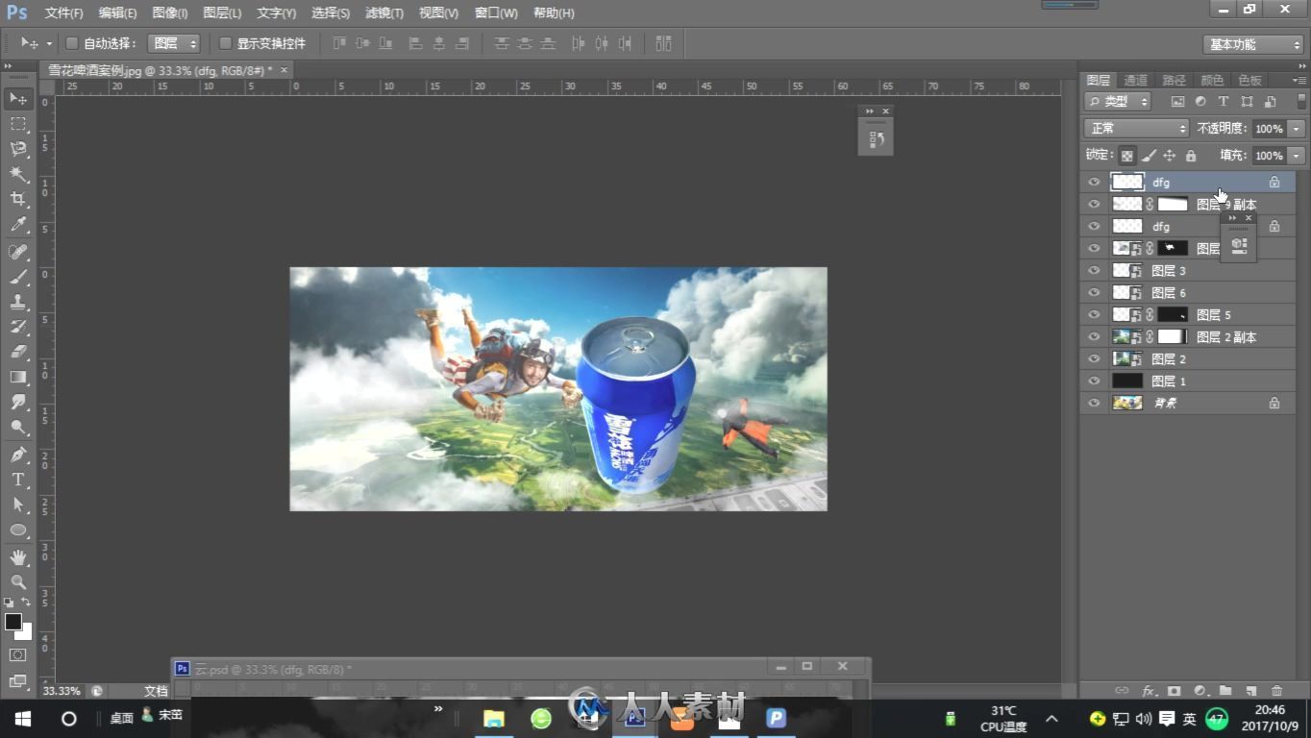Switch to 通道 channels tab

pos(1135,80)
